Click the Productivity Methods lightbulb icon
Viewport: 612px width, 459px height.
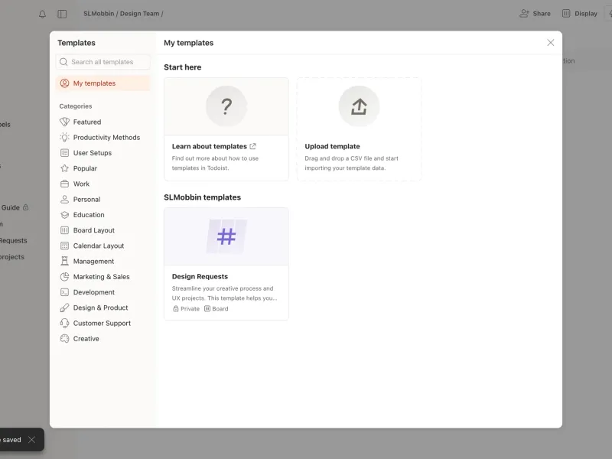click(64, 138)
